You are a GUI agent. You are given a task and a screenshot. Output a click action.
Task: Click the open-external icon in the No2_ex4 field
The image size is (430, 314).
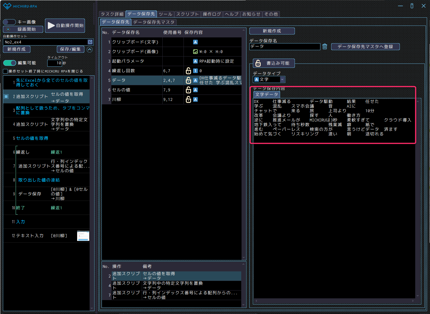coord(90,42)
